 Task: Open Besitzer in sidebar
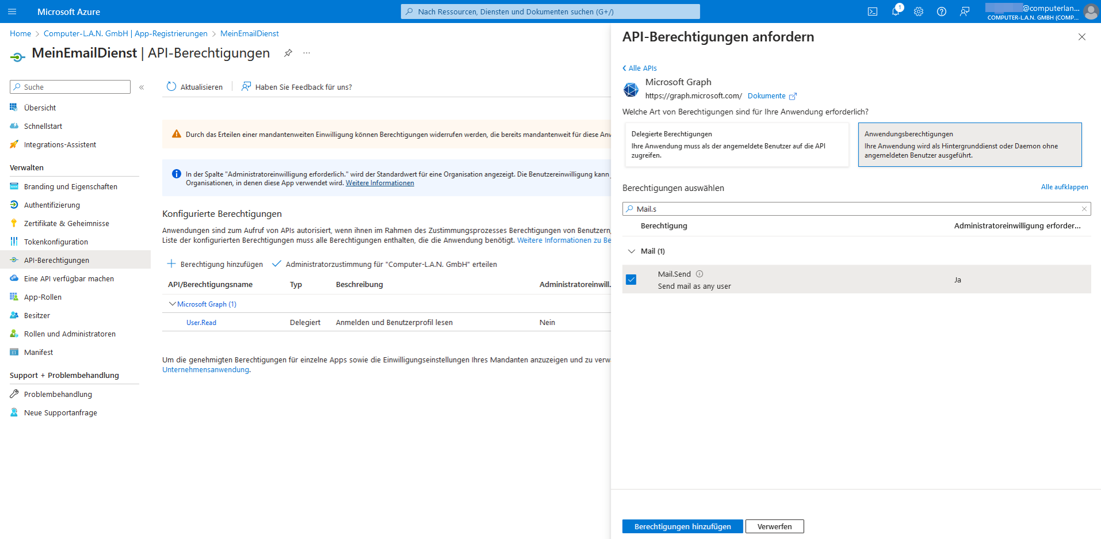click(37, 315)
